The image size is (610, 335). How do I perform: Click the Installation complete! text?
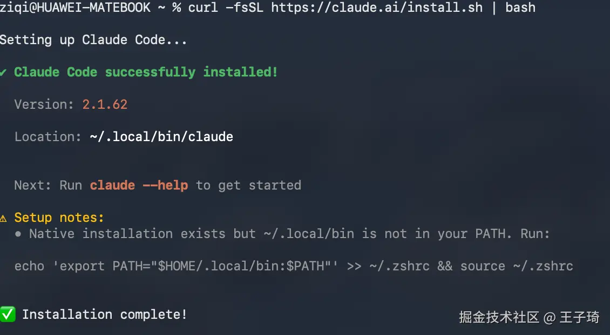105,315
